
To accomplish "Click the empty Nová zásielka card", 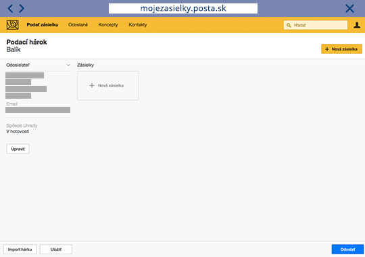I will tap(107, 85).
